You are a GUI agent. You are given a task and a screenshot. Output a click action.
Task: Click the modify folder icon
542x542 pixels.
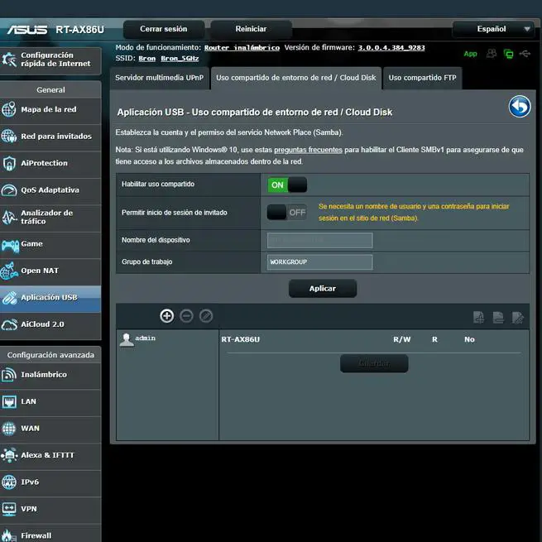coord(518,317)
